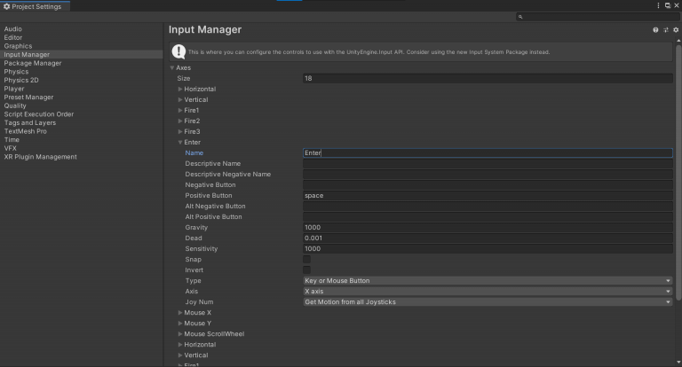
Task: Expand the Fire1 axis entry
Action: (180, 110)
